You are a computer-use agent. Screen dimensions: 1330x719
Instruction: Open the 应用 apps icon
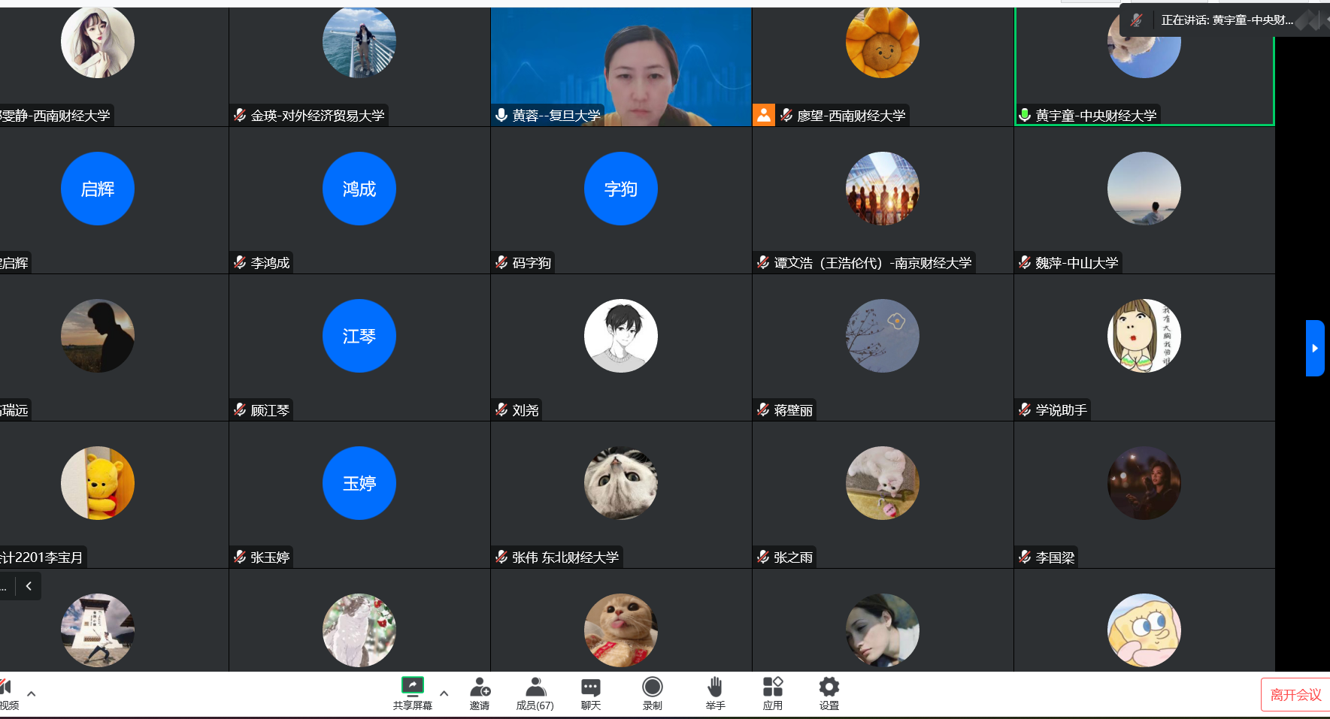pyautogui.click(x=773, y=687)
